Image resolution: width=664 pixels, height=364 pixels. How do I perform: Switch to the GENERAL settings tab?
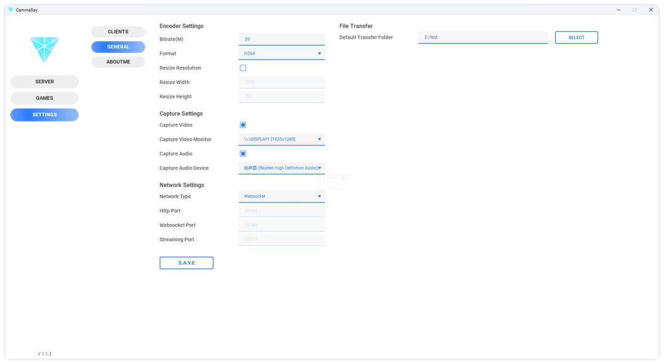click(118, 47)
